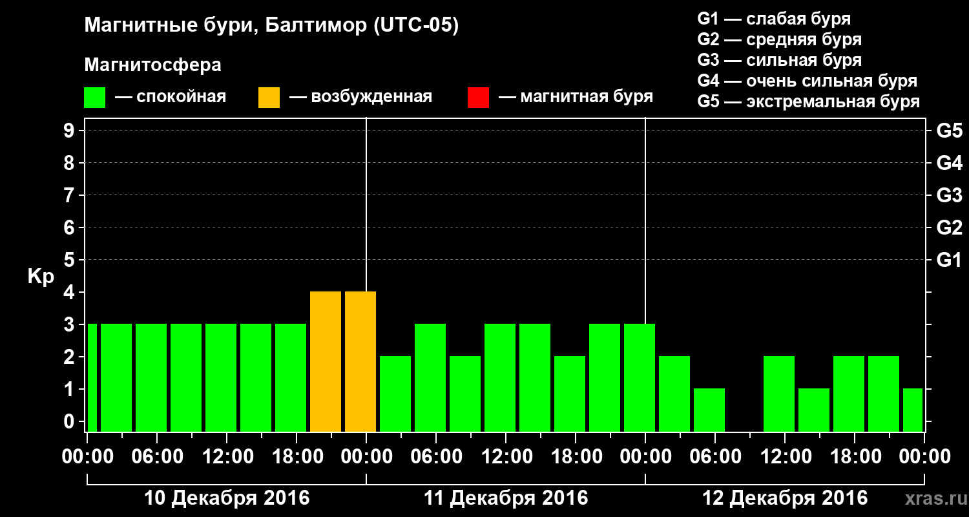Click the G1 tick label on right axis
969x517 pixels.
[949, 260]
